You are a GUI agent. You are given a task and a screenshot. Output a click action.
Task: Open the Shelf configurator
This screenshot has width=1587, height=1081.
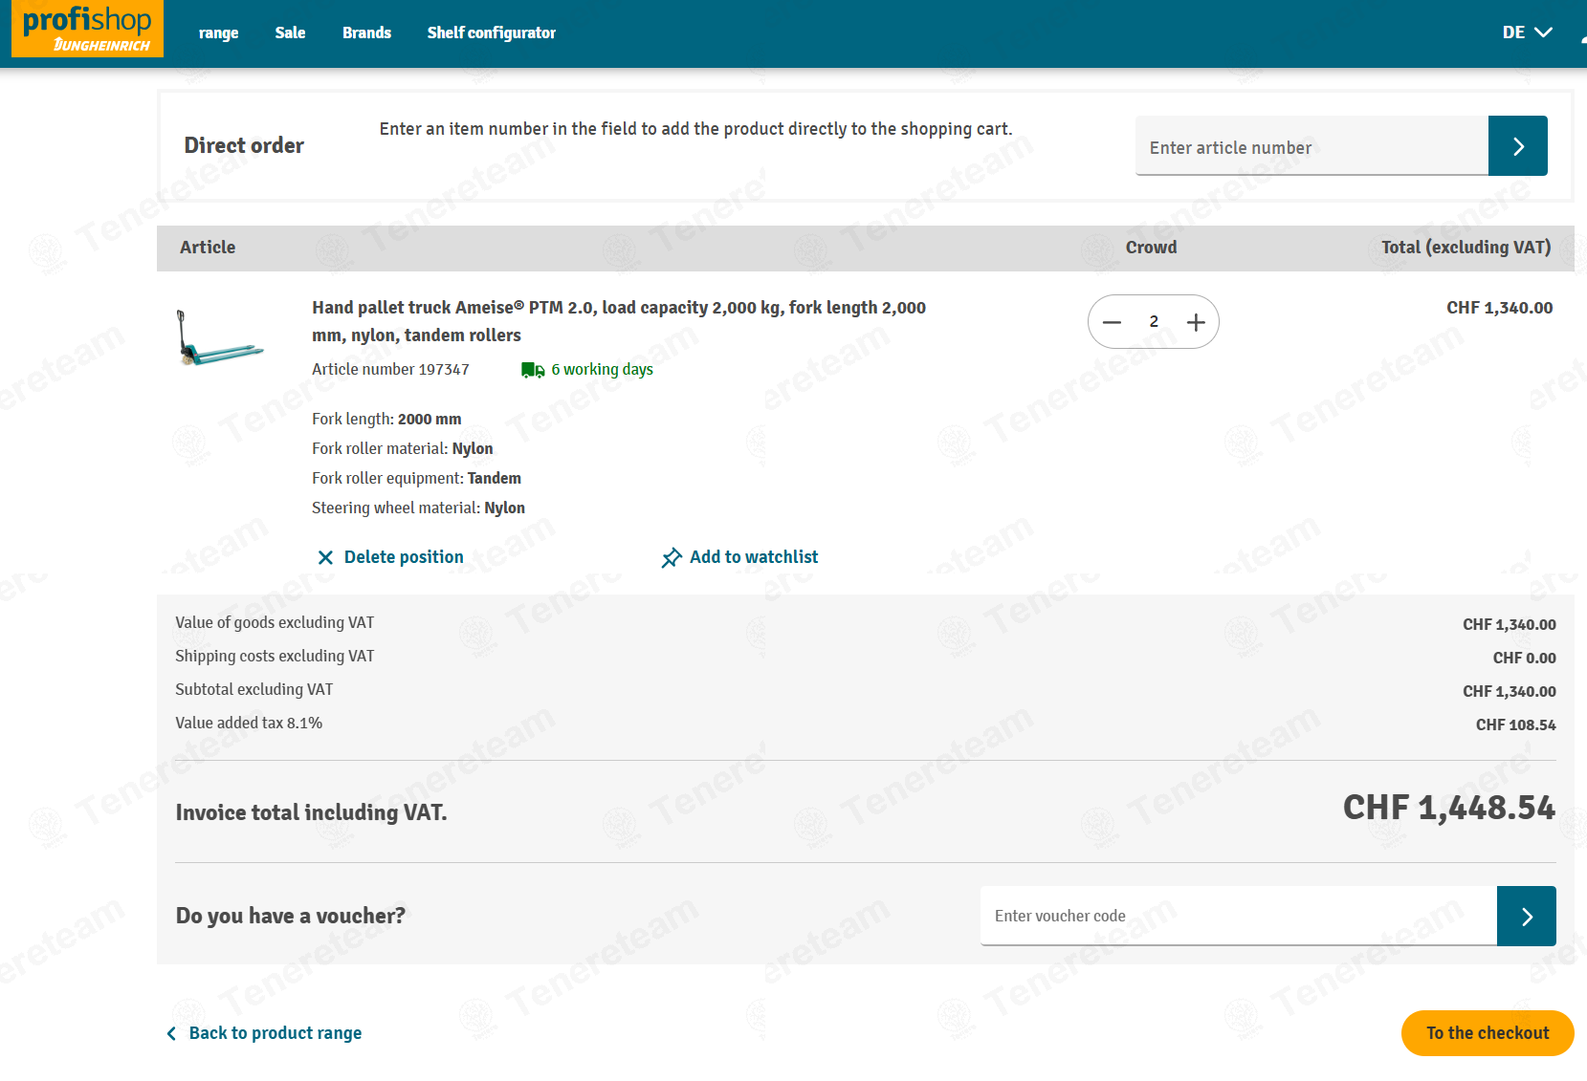click(x=491, y=32)
